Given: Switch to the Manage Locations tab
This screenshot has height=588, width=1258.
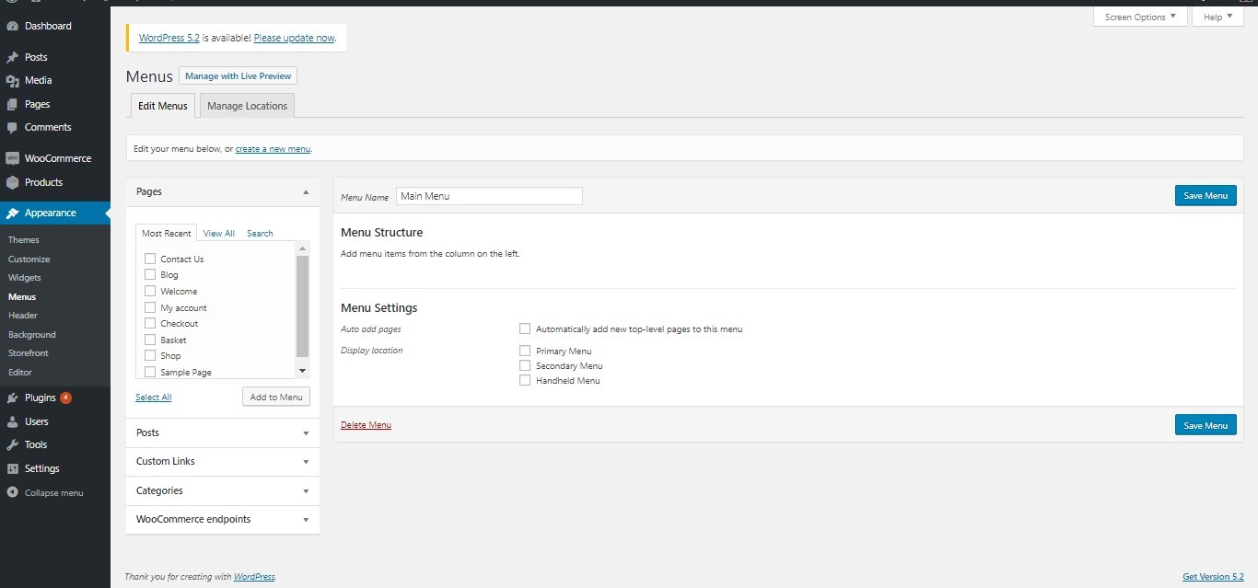Looking at the screenshot, I should click(246, 105).
